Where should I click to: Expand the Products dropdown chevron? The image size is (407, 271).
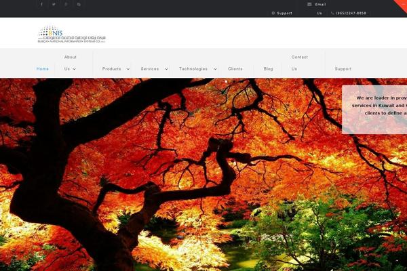(x=128, y=69)
